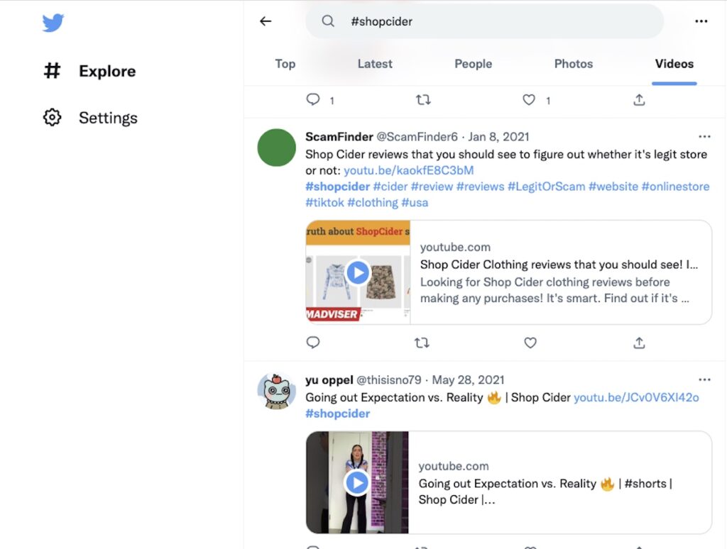Open Going out Expectation vs. Reality card title
The height and width of the screenshot is (549, 727).
pos(546,492)
